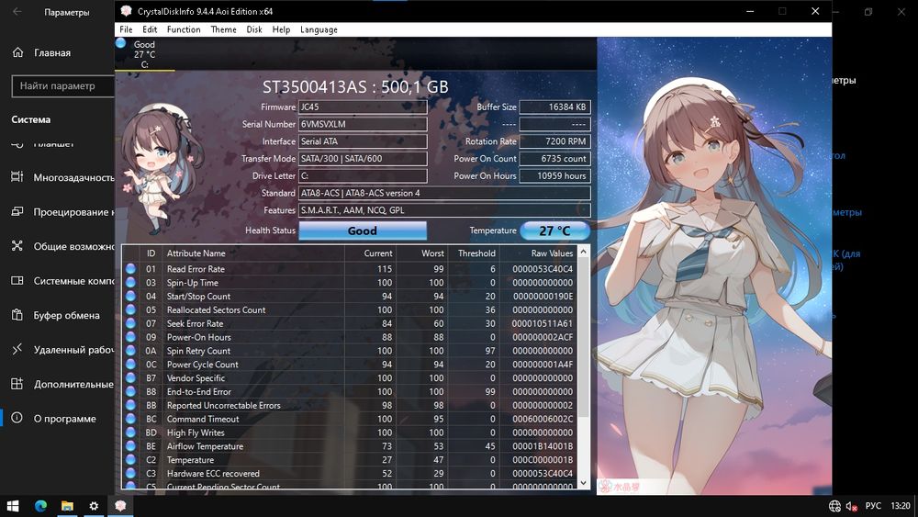Click the Attribute Name column header
Viewport: 918px width, 517px height.
coord(253,253)
